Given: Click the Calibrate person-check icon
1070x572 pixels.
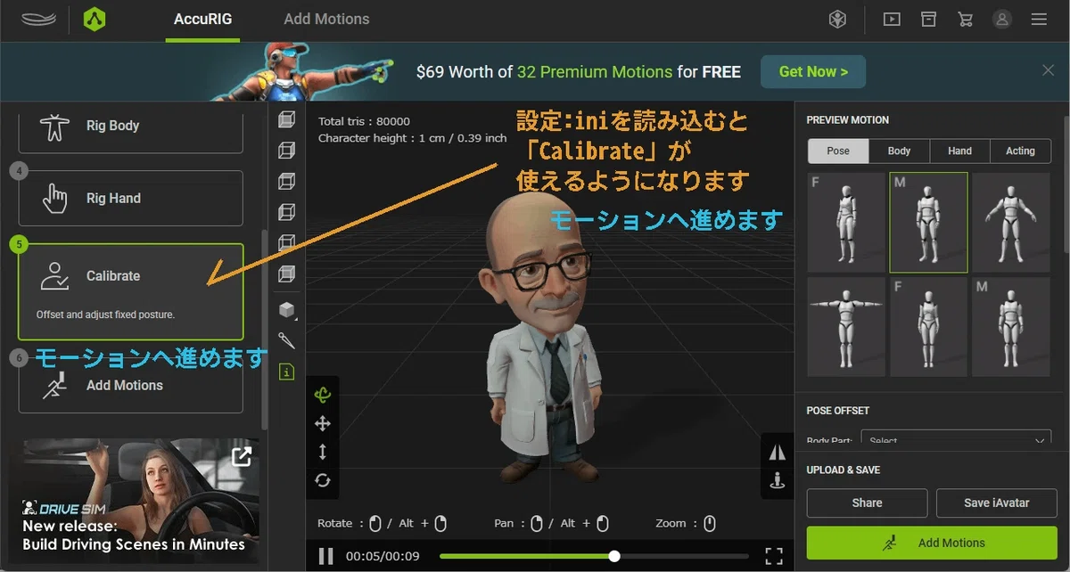Looking at the screenshot, I should pyautogui.click(x=55, y=276).
